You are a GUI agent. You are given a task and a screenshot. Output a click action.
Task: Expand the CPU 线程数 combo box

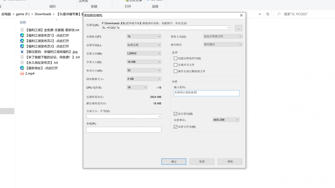[x=137, y=88]
